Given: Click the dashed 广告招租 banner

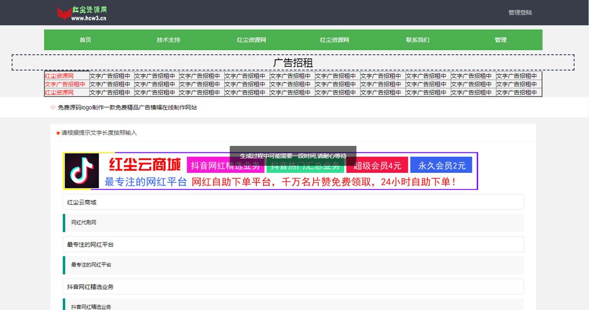Looking at the screenshot, I should click(293, 63).
